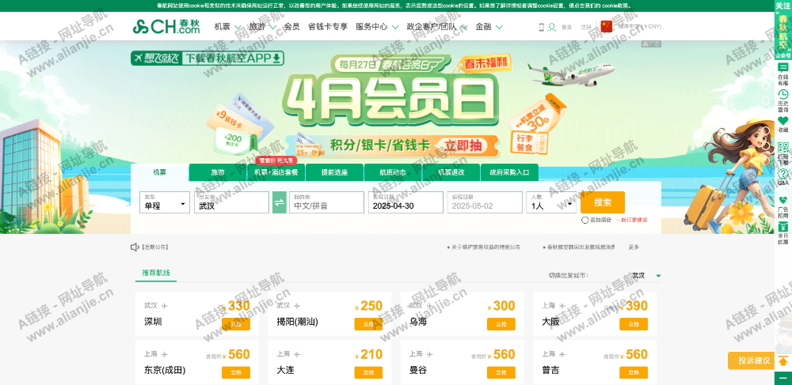Screen dimensions: 792x385
Task: Swap departure and destination cities
Action: (280, 202)
